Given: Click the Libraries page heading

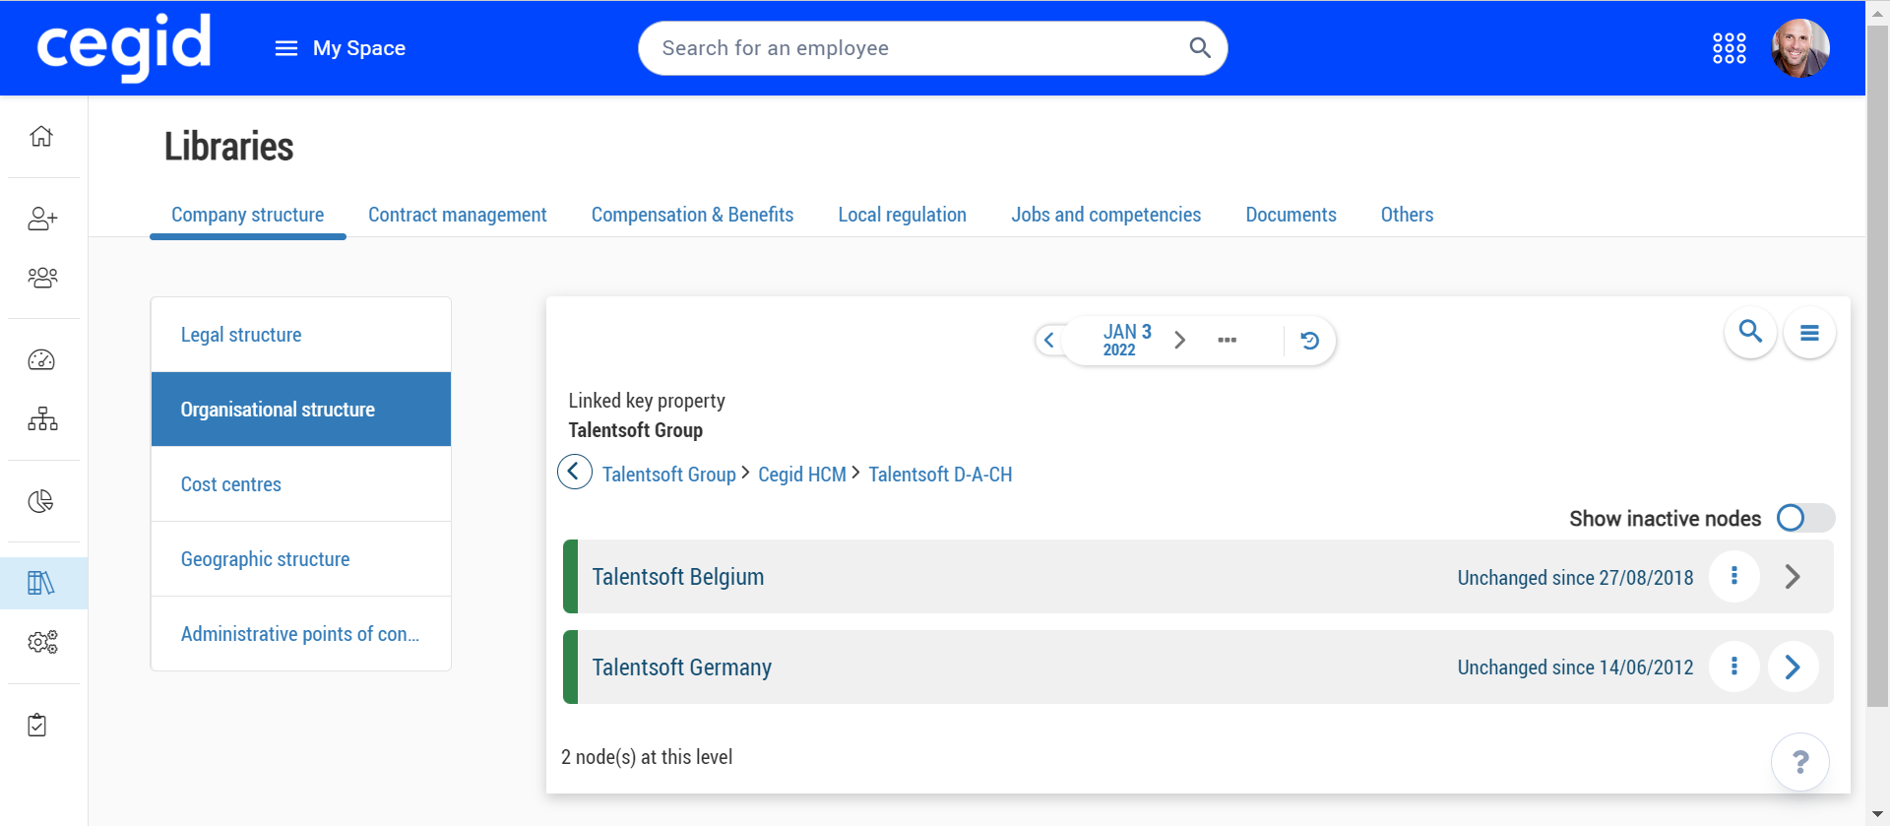Looking at the screenshot, I should [x=228, y=147].
